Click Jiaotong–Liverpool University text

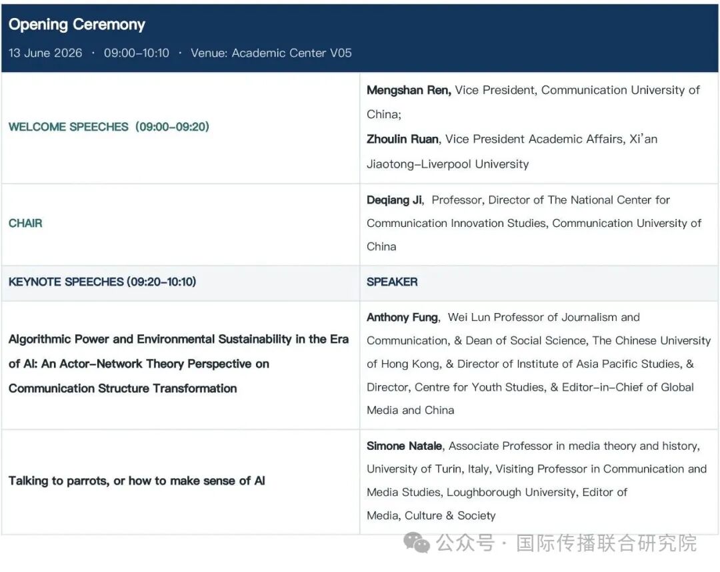[x=448, y=164]
